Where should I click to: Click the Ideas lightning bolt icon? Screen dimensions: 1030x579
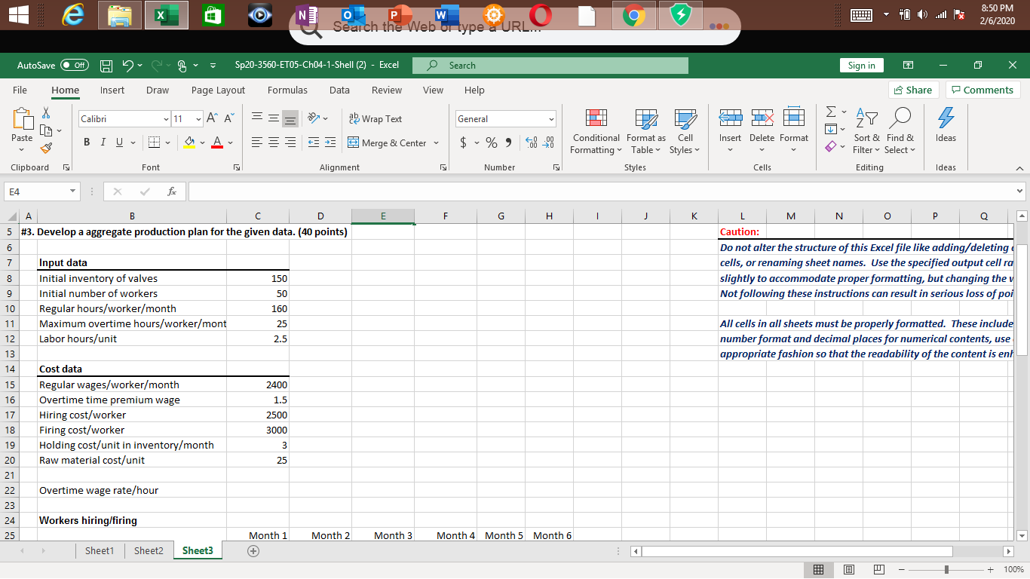pos(946,118)
